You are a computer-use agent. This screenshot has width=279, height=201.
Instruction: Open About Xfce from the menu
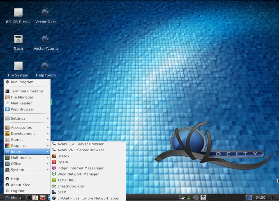[x=27, y=185]
